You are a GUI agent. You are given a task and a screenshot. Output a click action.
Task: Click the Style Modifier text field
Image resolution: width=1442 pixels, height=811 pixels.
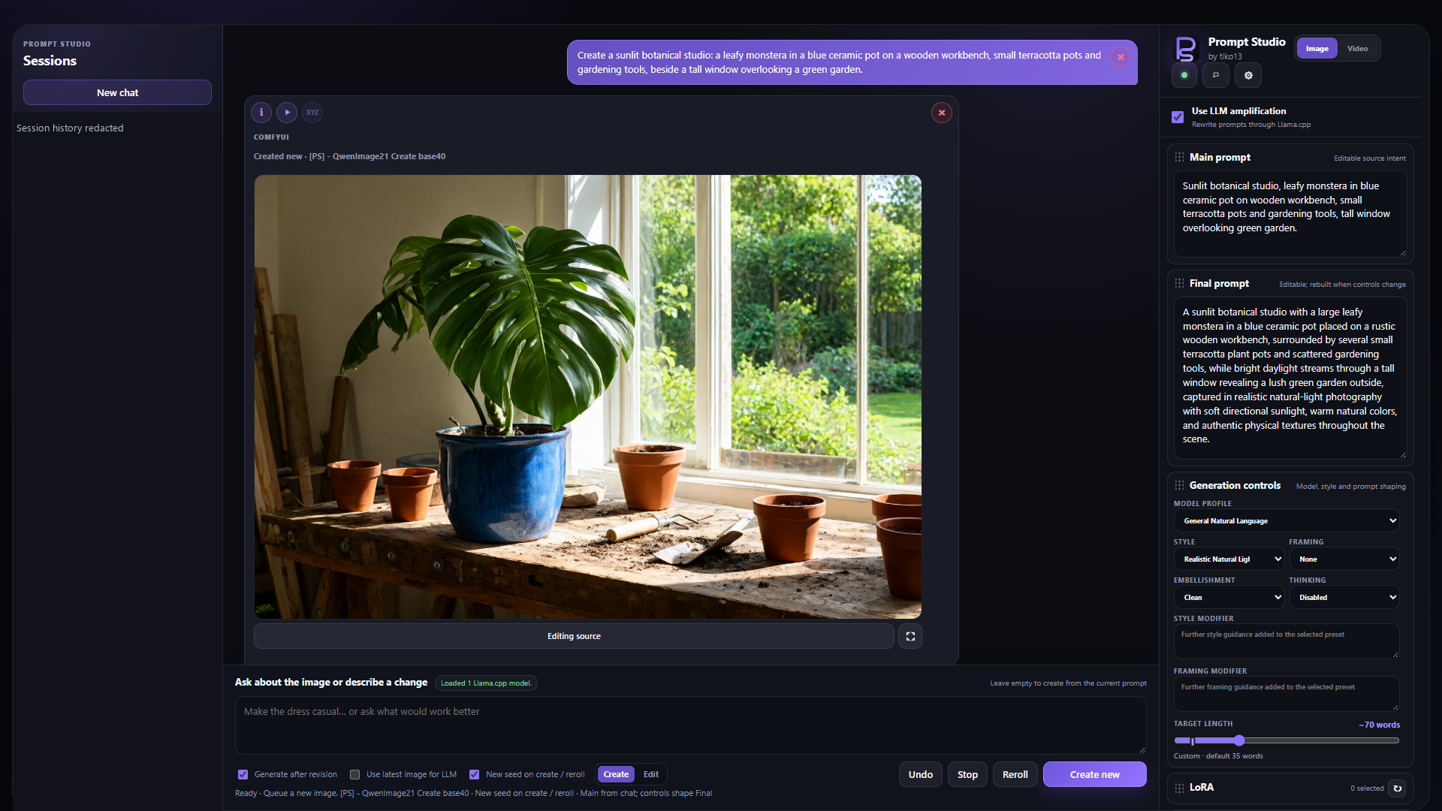1287,641
